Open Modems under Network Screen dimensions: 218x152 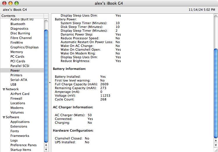[17, 108]
